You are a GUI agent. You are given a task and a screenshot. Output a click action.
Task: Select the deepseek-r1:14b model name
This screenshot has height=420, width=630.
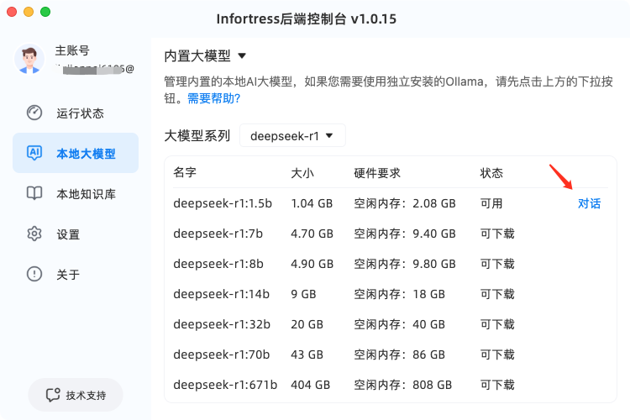pyautogui.click(x=222, y=294)
